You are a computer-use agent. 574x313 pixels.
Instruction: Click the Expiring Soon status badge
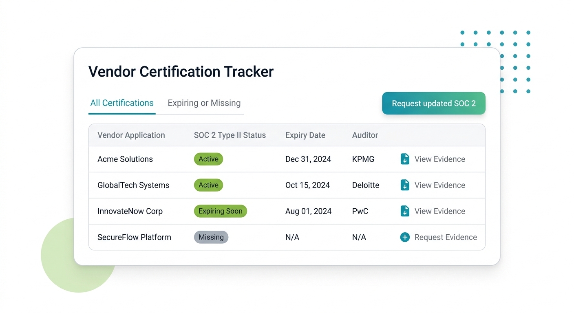click(221, 211)
